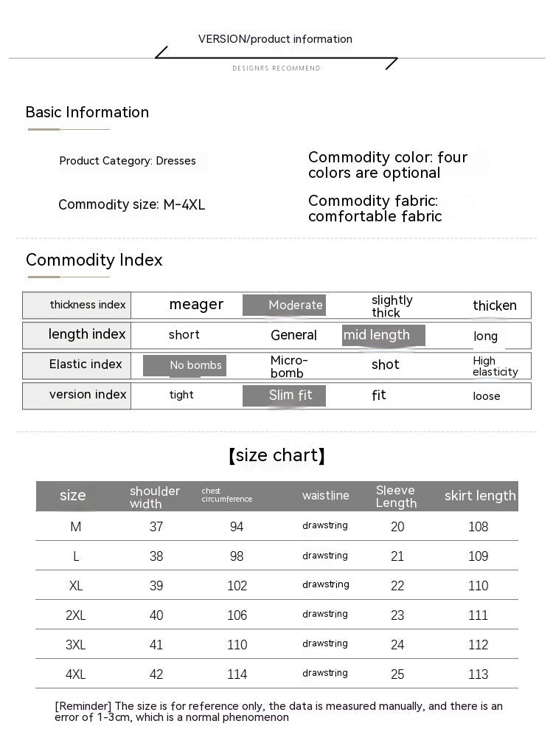
Task: Select the skirt length column header
Action: (x=480, y=496)
